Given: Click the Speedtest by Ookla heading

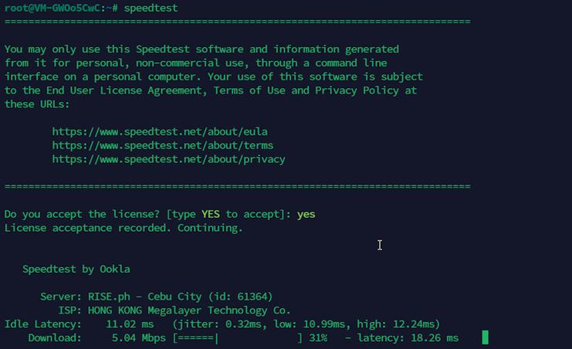Looking at the screenshot, I should (x=76, y=269).
